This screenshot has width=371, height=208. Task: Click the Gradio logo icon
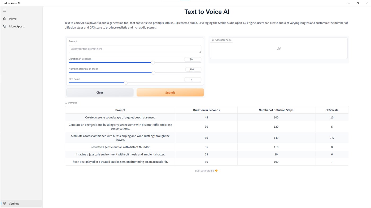[216, 171]
